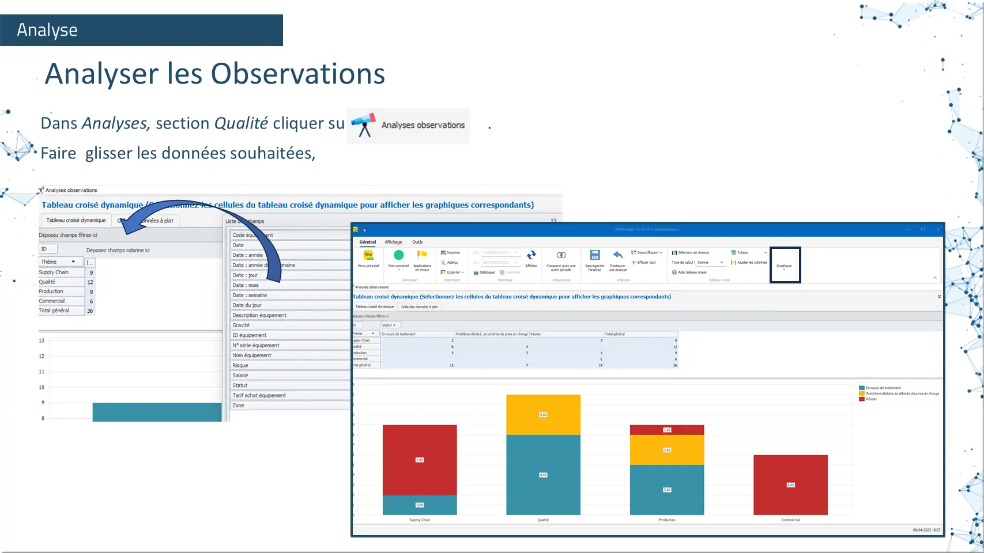
Task: Select the Grille des données à plat tab
Action: [419, 307]
